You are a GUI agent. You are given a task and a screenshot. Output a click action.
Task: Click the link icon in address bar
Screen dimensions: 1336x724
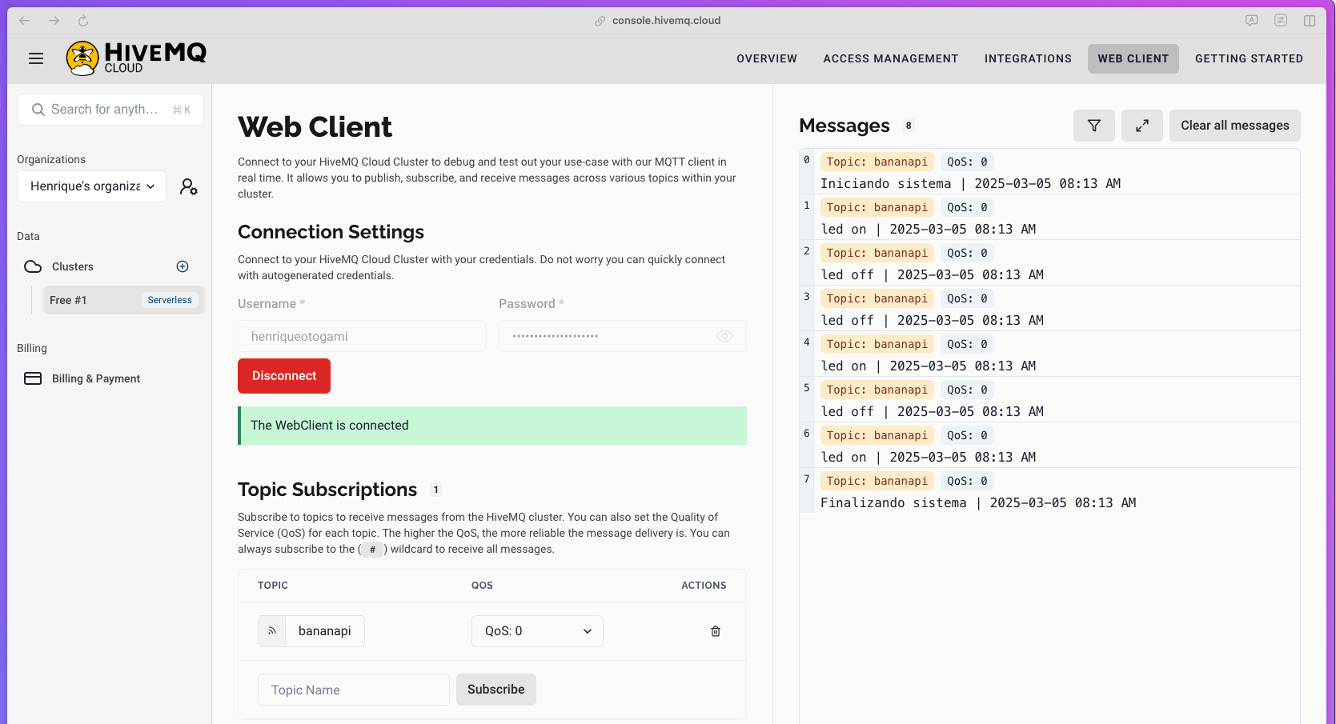[600, 21]
